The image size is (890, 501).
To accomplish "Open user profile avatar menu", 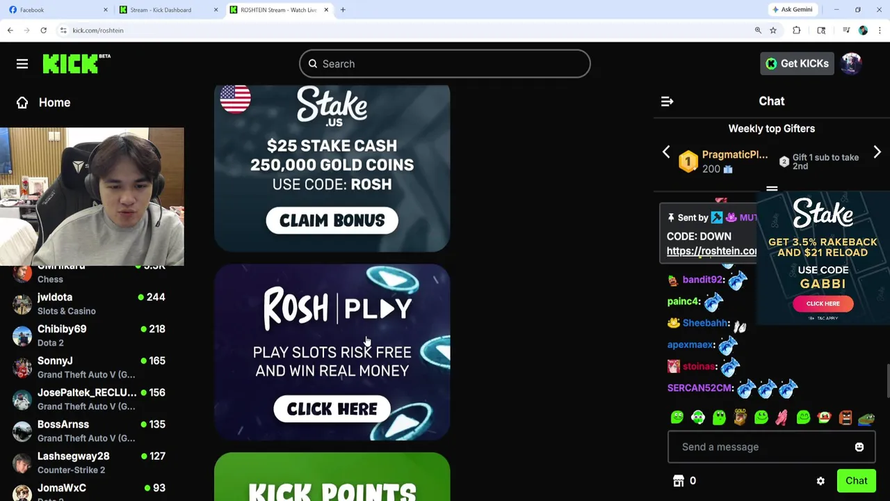I will coord(852,63).
